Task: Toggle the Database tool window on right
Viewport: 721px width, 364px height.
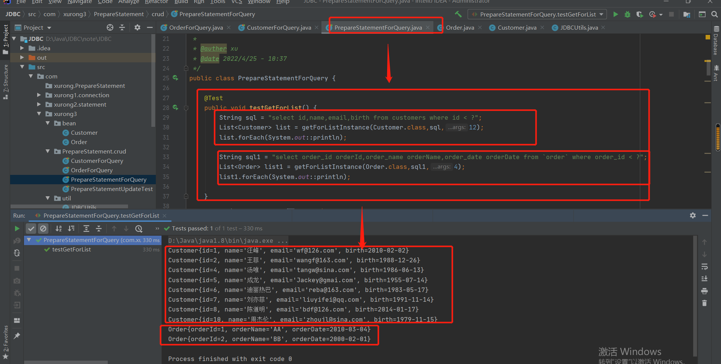Action: point(716,41)
